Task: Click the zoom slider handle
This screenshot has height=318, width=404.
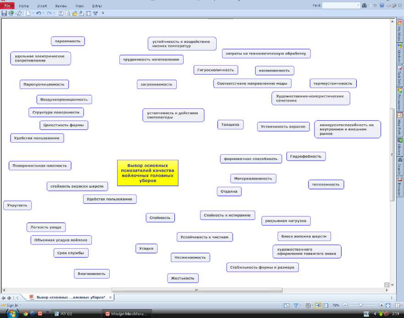Action: coord(361,305)
